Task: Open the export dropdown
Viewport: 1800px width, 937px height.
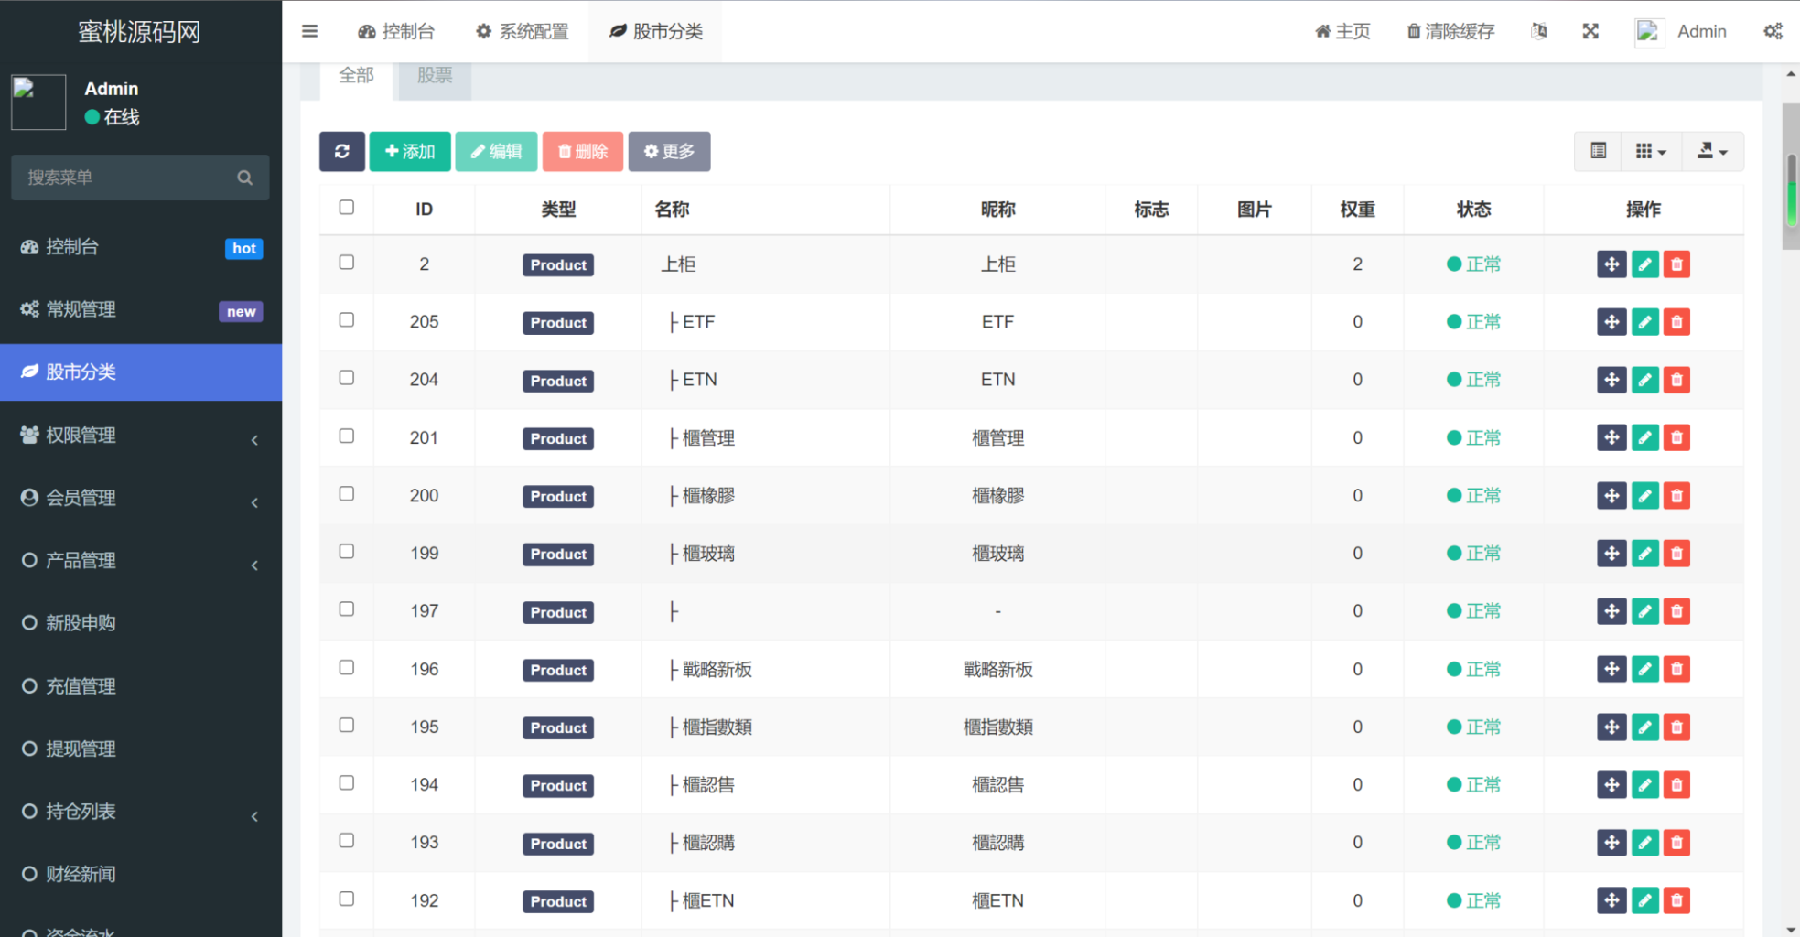Action: 1711,152
